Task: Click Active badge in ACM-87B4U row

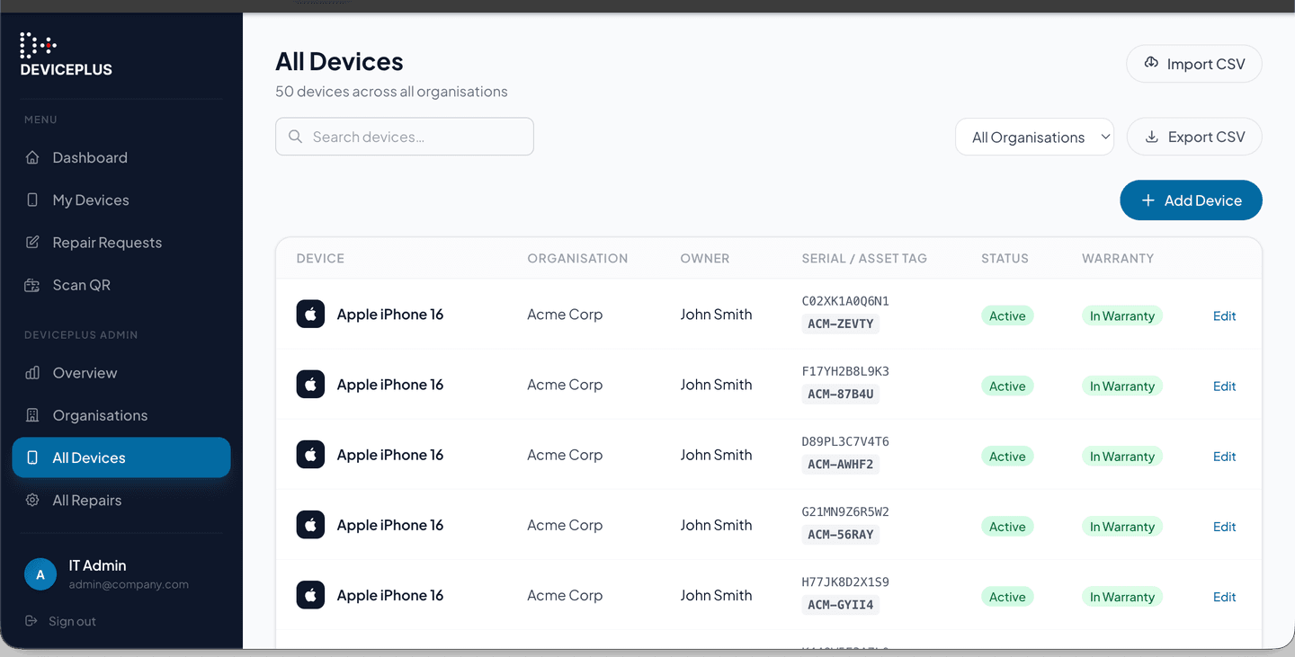Action: click(1007, 386)
